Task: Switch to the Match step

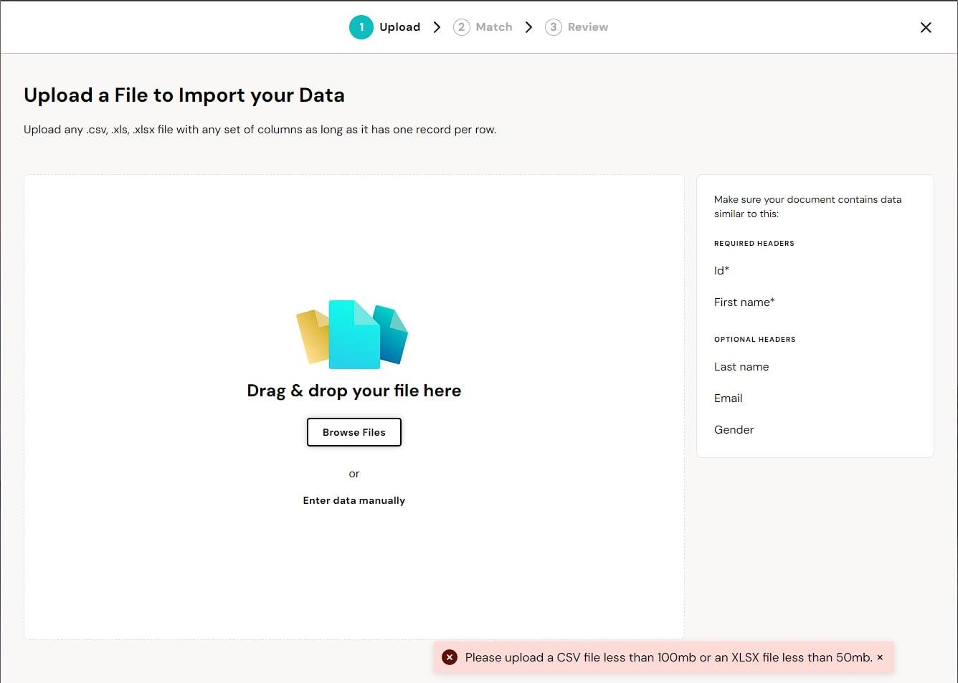Action: pyautogui.click(x=493, y=27)
